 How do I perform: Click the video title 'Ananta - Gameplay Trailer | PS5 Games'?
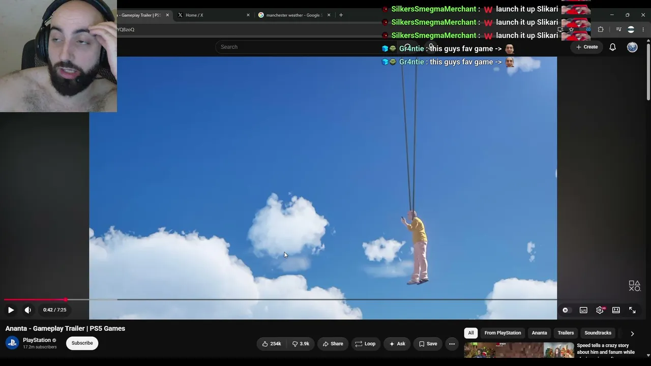[65, 328]
